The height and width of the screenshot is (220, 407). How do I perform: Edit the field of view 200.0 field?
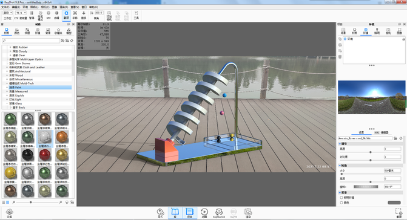click(99, 13)
